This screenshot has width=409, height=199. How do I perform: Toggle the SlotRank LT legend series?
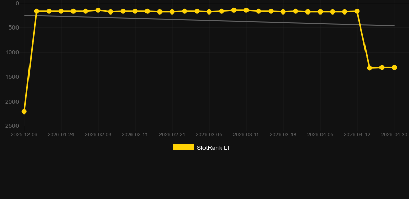point(201,148)
